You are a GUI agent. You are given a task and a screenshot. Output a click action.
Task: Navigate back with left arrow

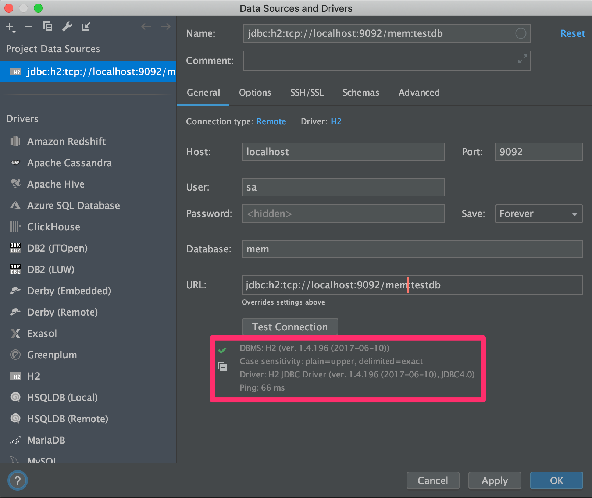coord(146,26)
